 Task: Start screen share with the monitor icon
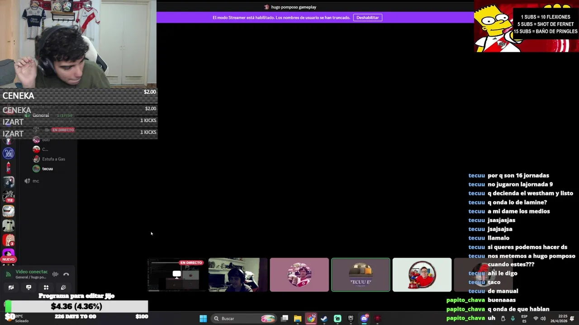point(28,287)
